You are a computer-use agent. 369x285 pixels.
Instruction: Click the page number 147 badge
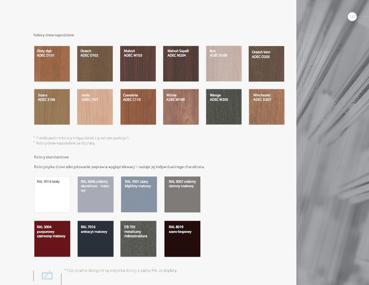coord(352,17)
